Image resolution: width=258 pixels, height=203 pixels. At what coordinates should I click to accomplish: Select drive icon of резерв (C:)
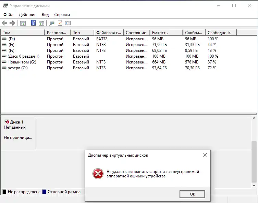4,68
